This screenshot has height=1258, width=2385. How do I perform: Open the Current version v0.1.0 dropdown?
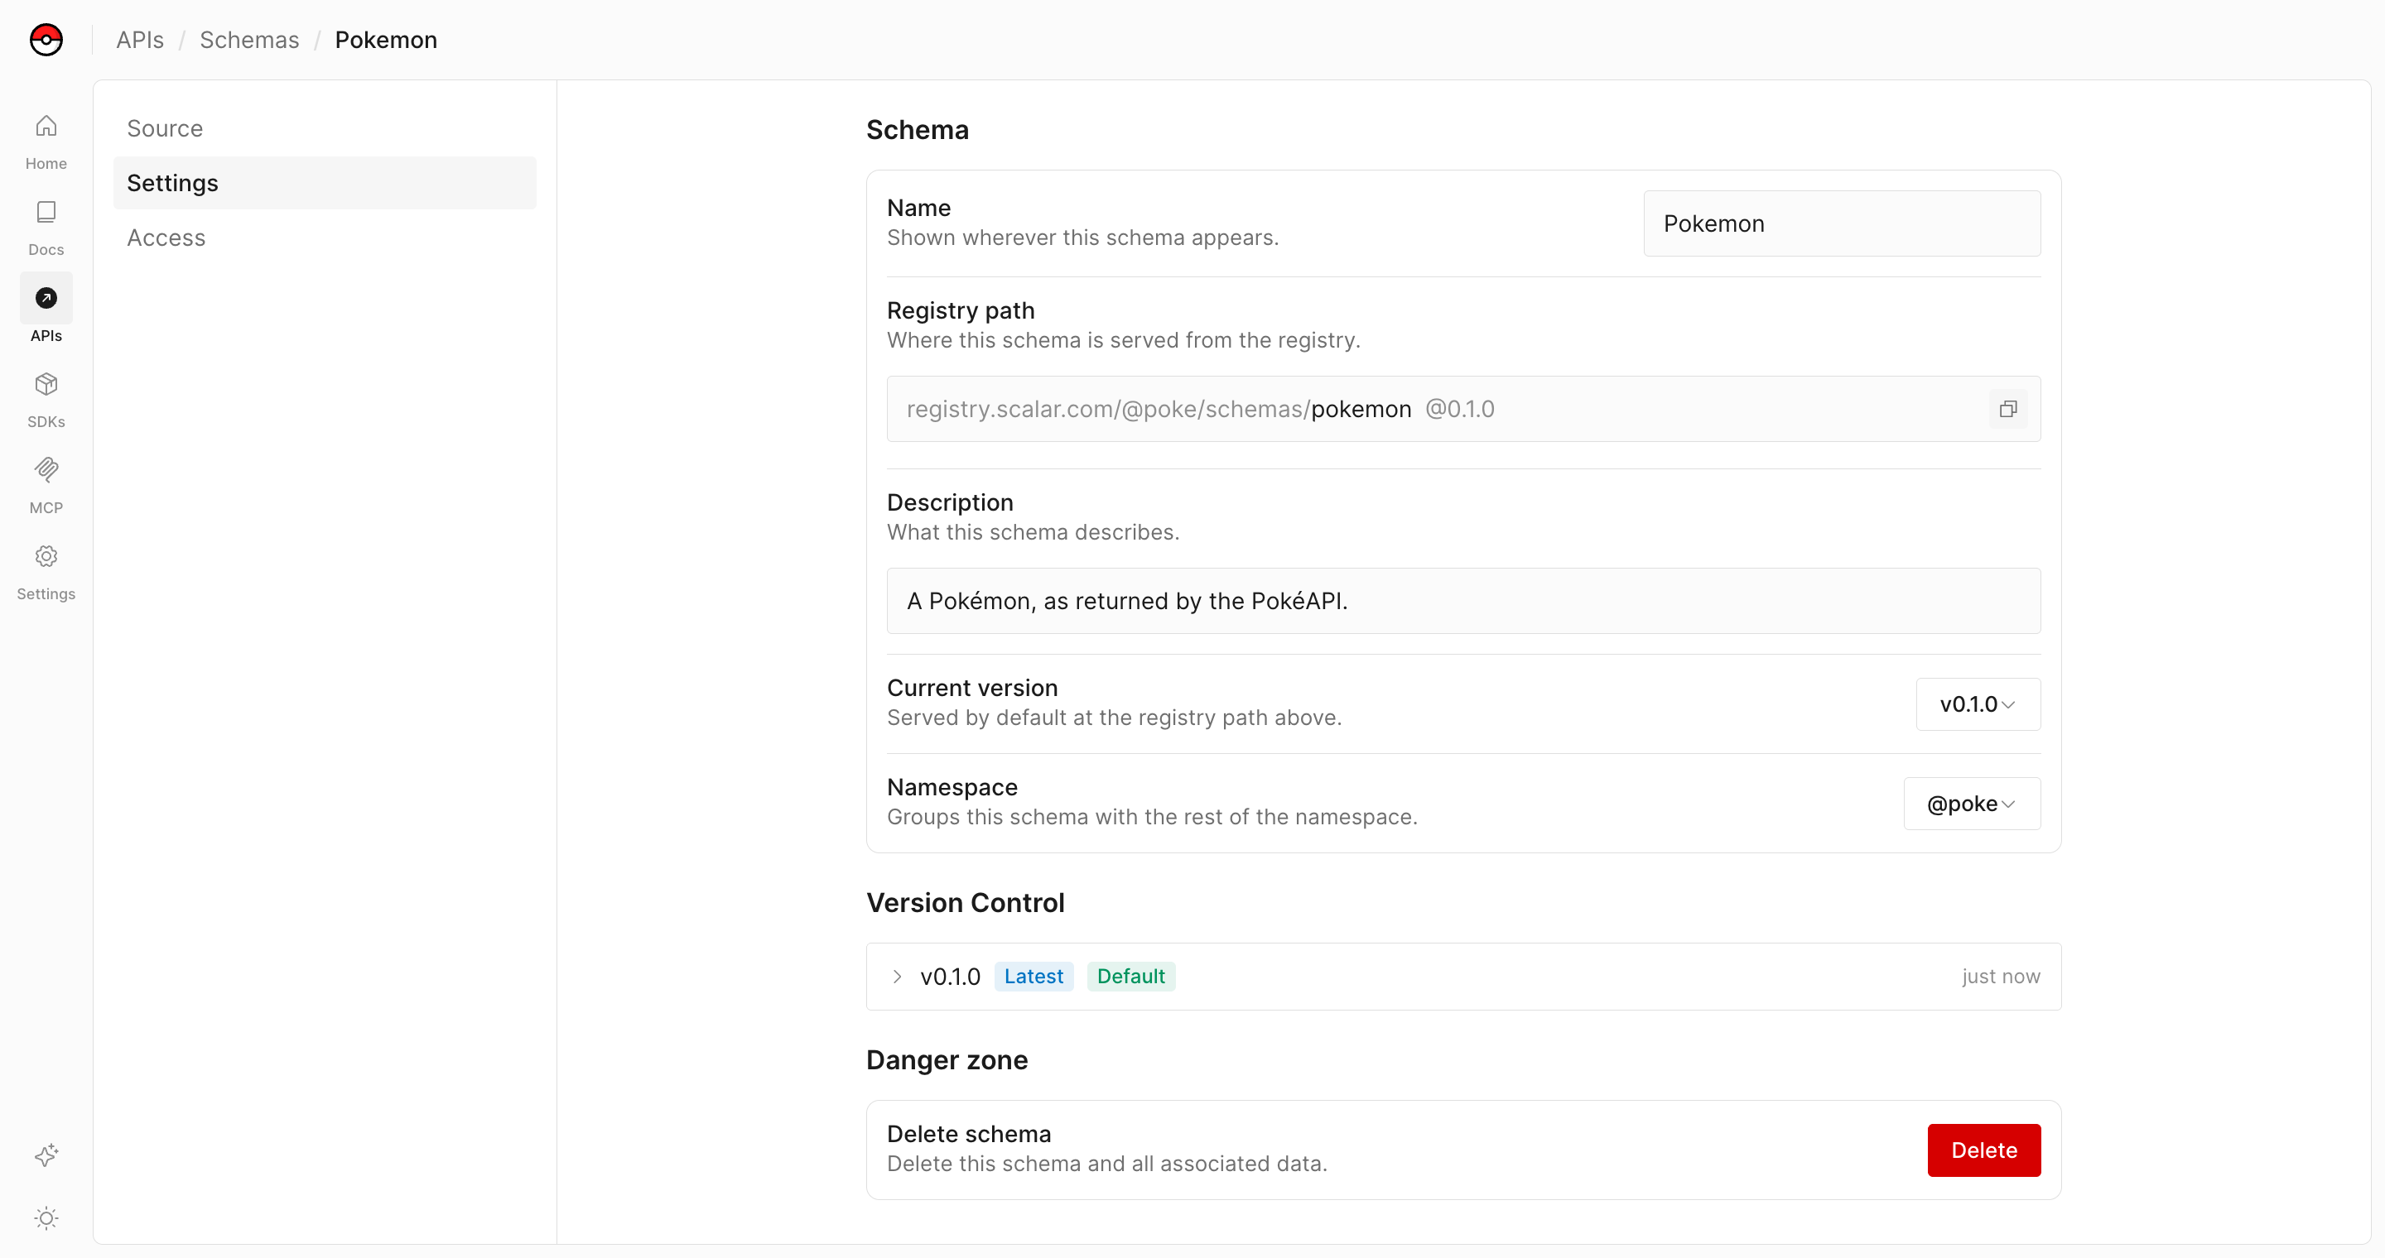pyautogui.click(x=1978, y=704)
